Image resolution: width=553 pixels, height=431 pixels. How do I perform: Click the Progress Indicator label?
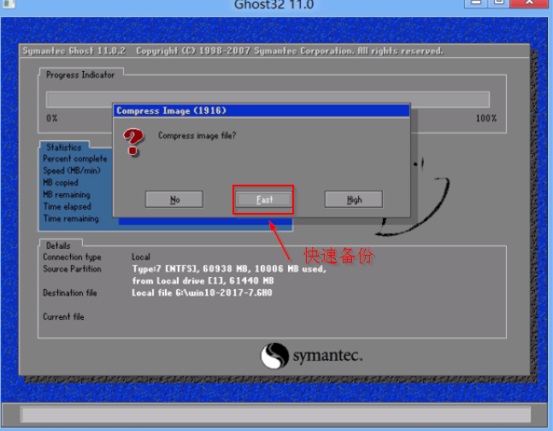tap(80, 75)
